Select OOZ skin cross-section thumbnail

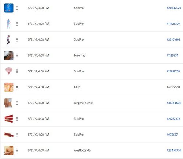[9, 87]
